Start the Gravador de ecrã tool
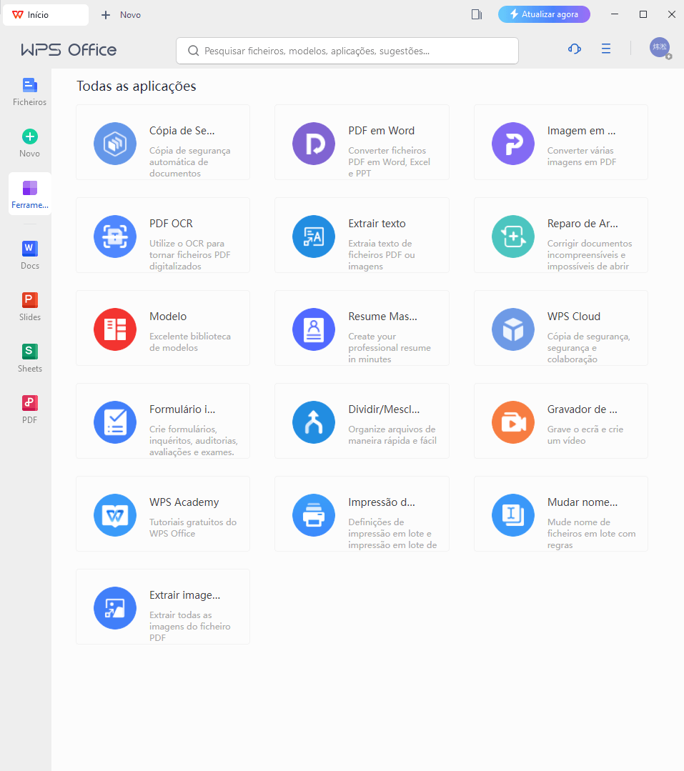 point(560,421)
